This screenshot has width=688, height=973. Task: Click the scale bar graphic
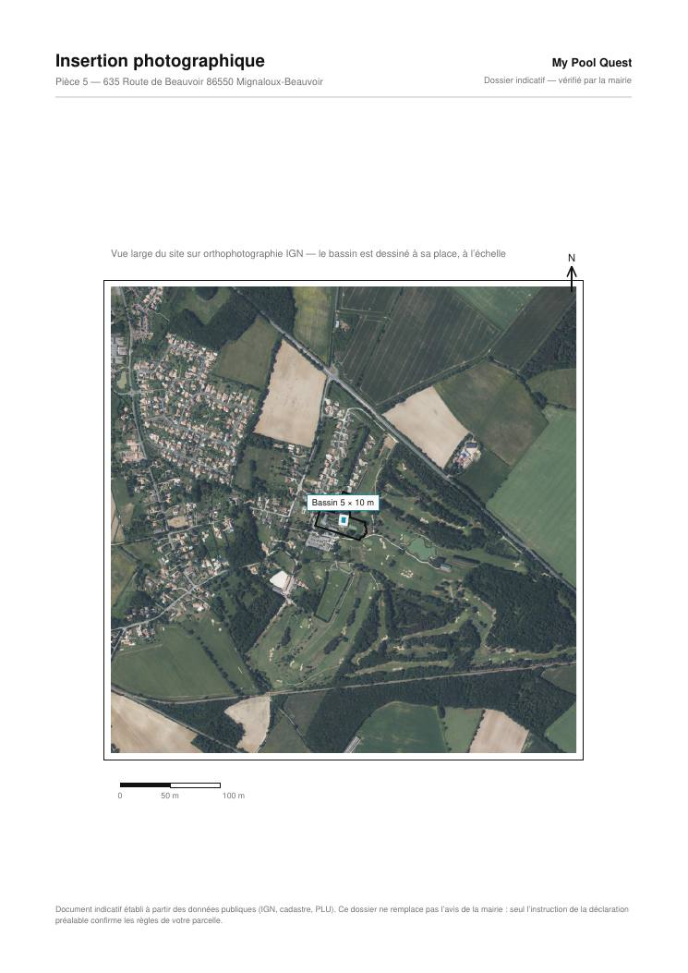coord(170,785)
